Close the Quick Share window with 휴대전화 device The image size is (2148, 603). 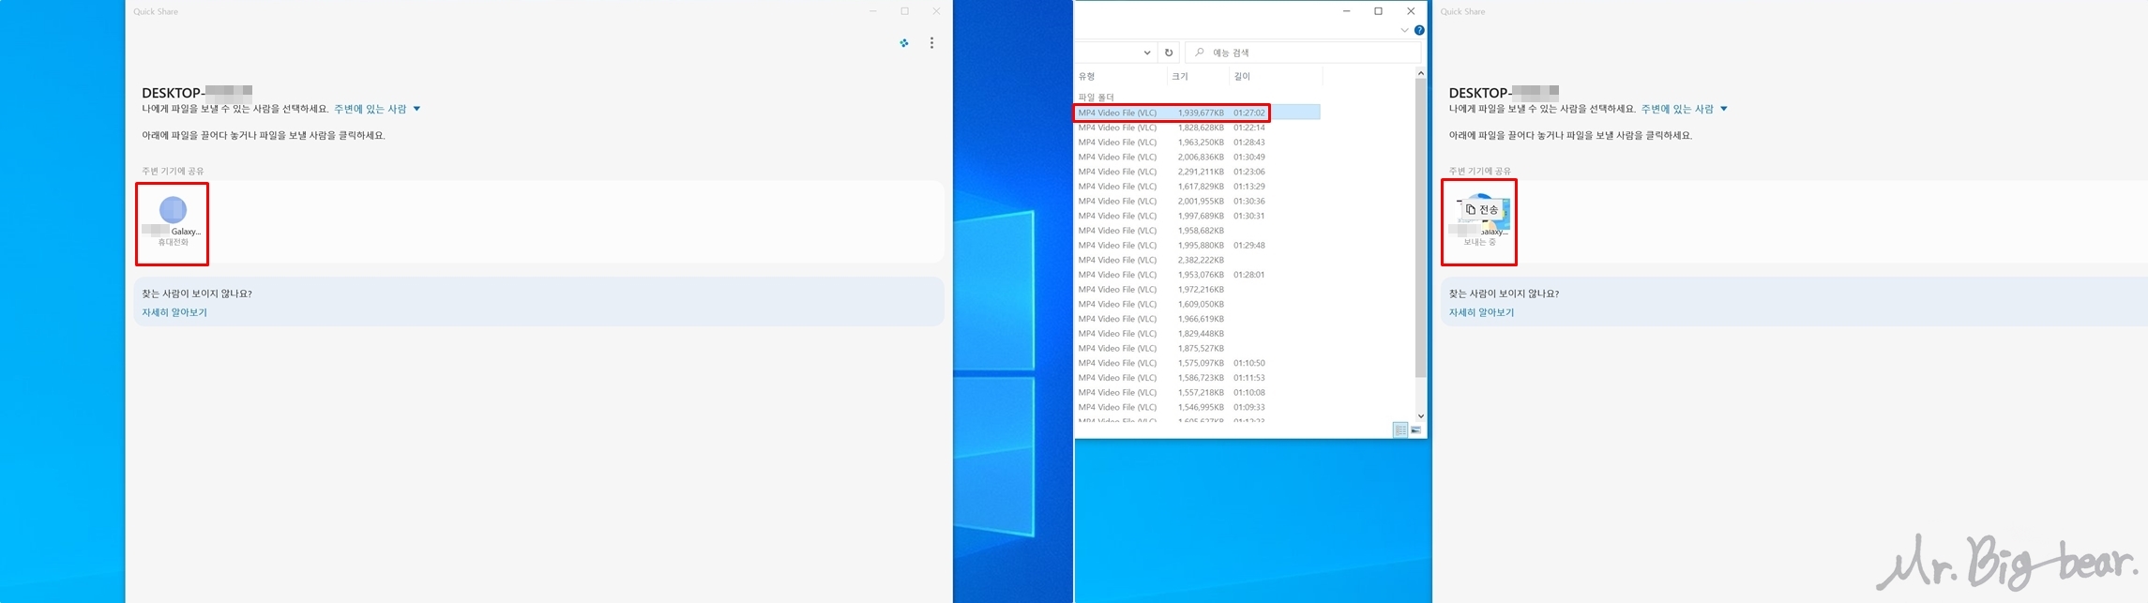(936, 11)
